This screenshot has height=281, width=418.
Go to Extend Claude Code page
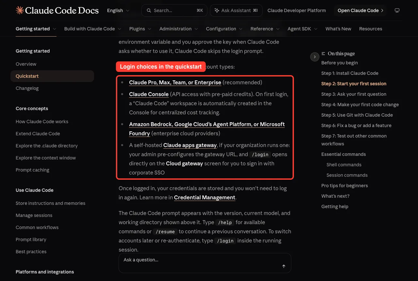[38, 134]
